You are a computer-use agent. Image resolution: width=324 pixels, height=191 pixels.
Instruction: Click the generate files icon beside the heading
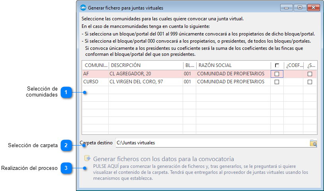pos(87,158)
